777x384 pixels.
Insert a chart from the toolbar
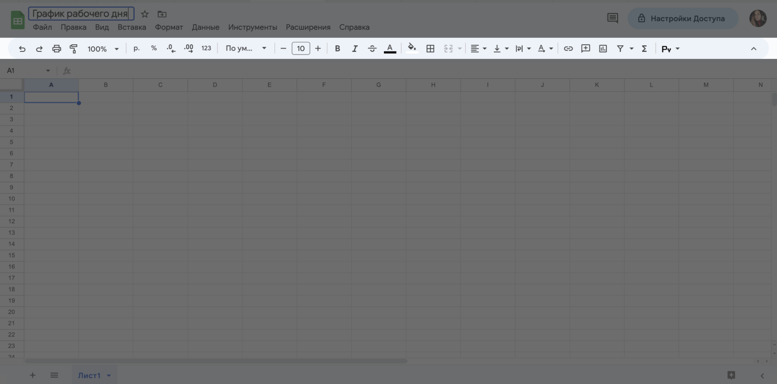tap(603, 49)
